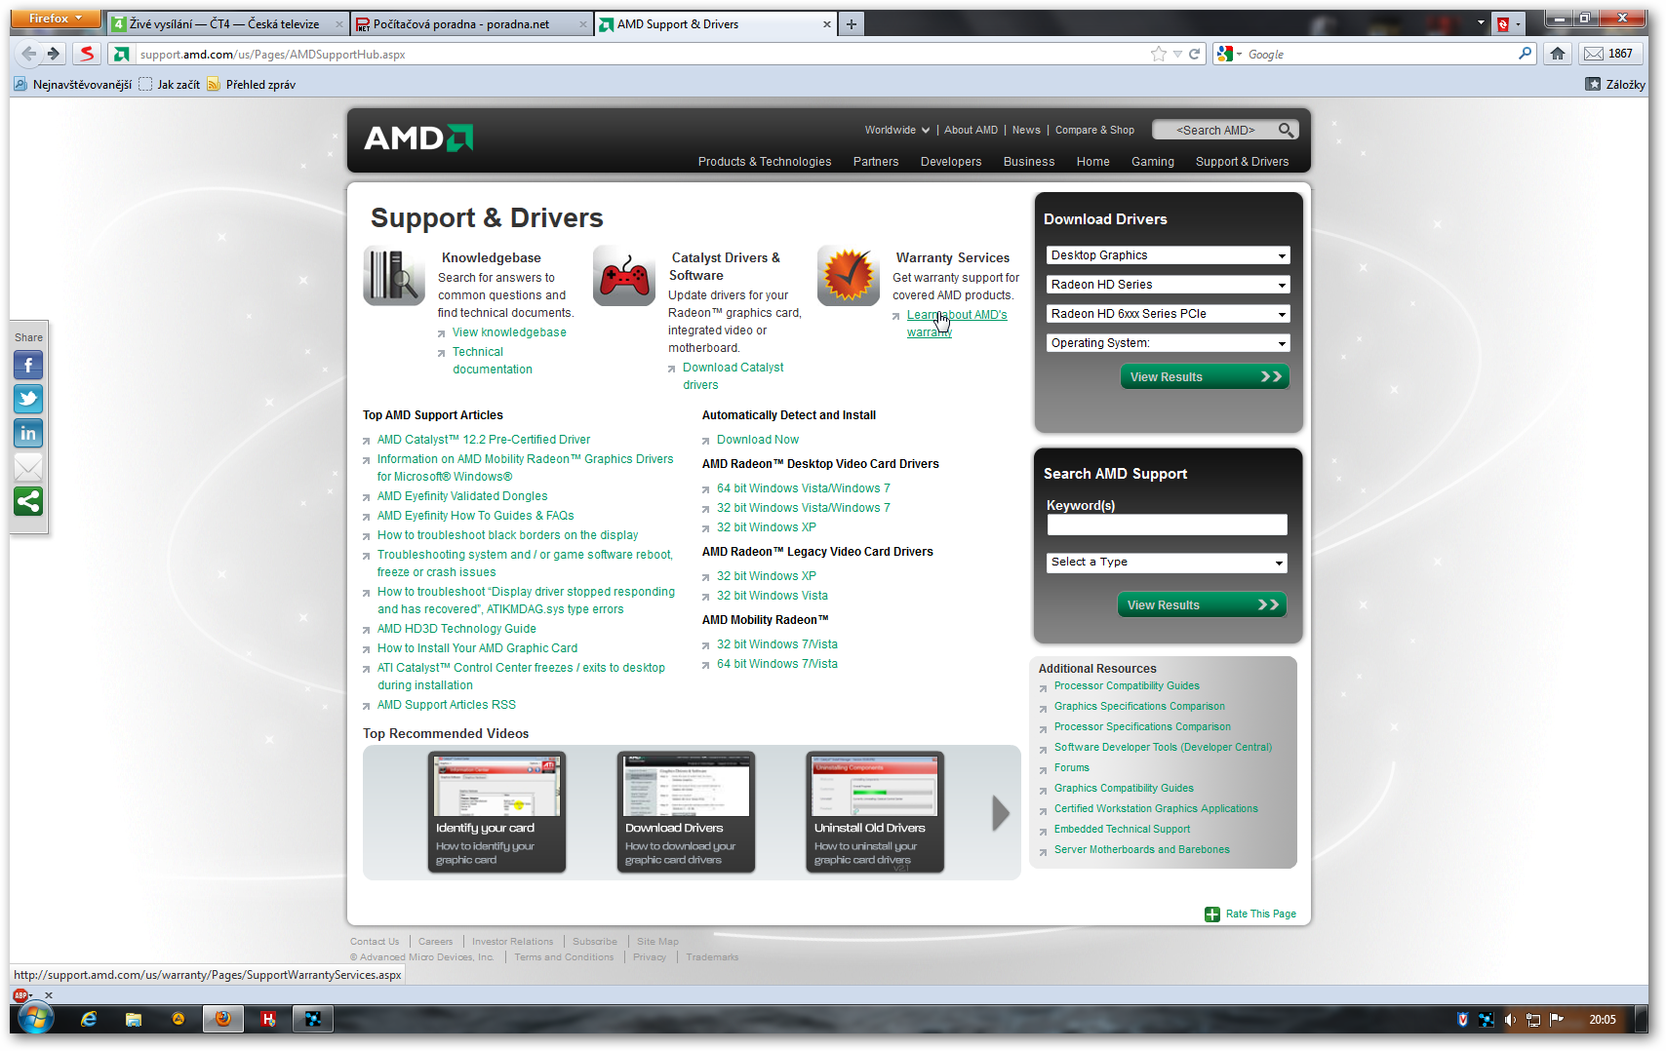
Task: Expand the Desktop Graphics dropdown
Action: tap(1169, 255)
